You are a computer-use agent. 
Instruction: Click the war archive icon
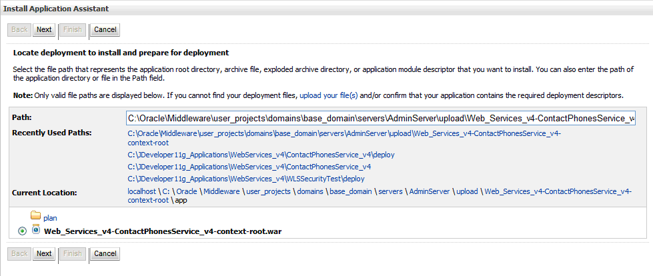click(x=36, y=229)
